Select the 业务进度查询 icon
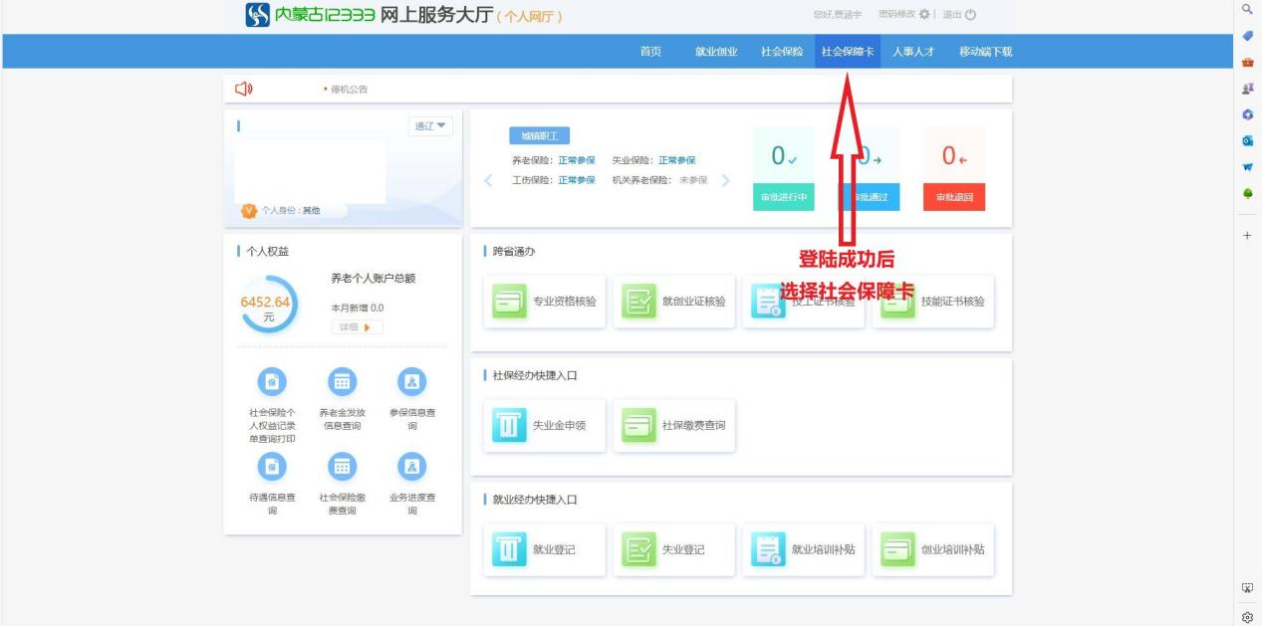 pos(412,467)
